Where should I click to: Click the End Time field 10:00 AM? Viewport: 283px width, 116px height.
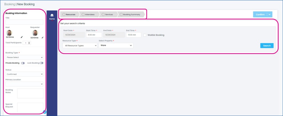click(133, 35)
